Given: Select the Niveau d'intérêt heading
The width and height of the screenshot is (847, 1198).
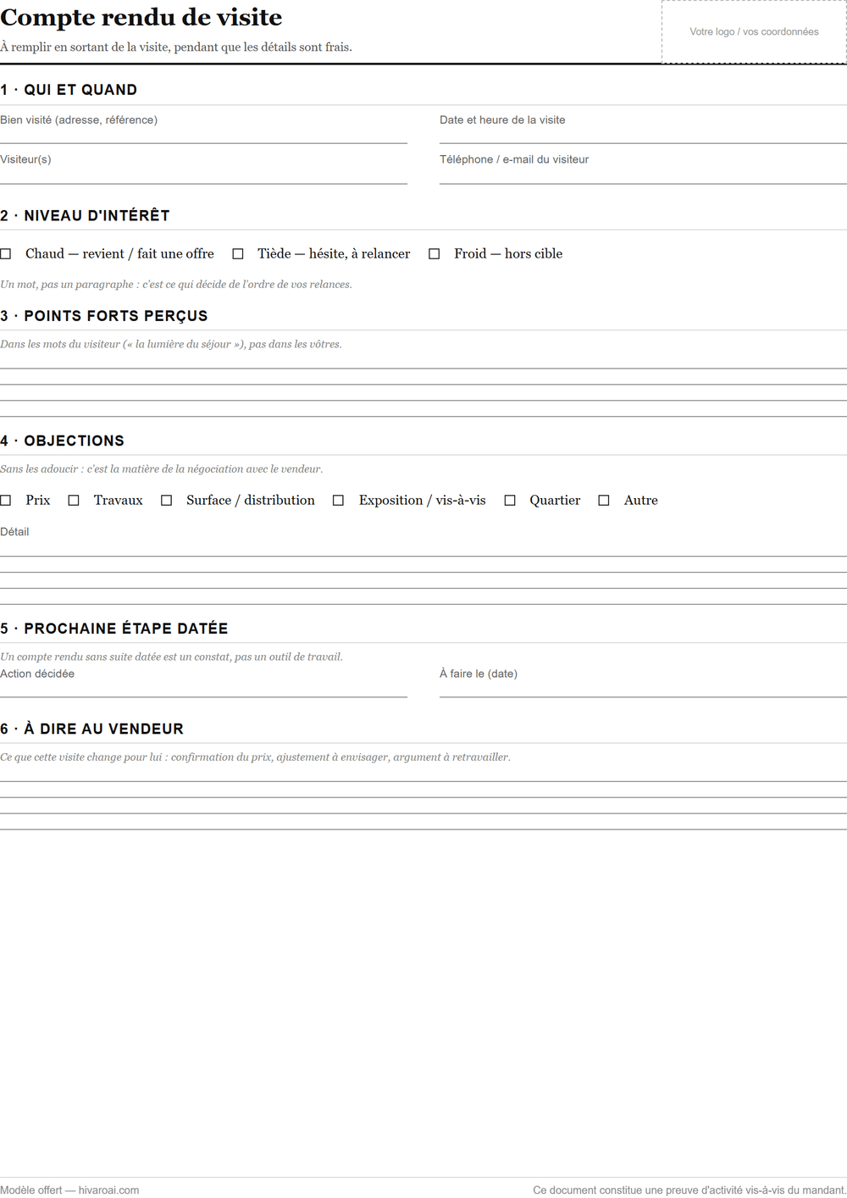Looking at the screenshot, I should (85, 215).
